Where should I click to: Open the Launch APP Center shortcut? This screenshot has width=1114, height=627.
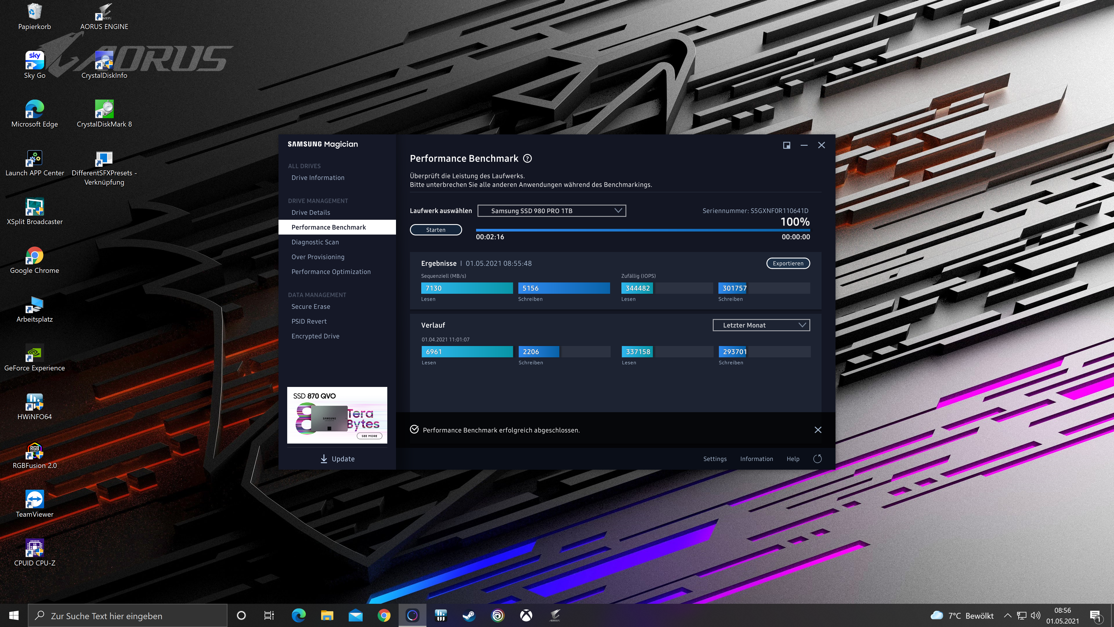tap(35, 163)
